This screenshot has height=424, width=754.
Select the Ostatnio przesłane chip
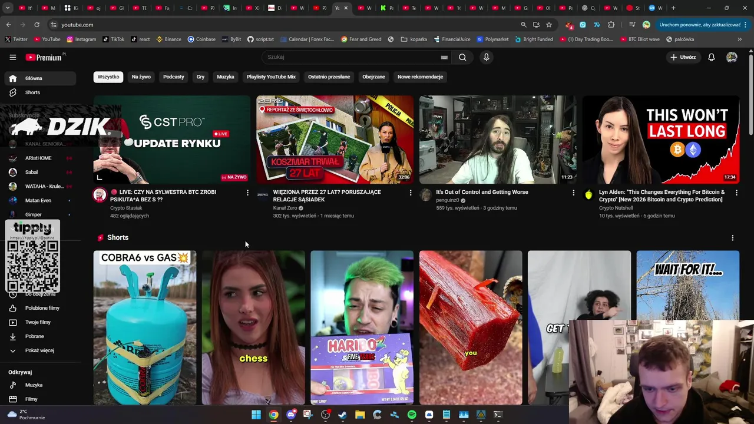pyautogui.click(x=329, y=77)
